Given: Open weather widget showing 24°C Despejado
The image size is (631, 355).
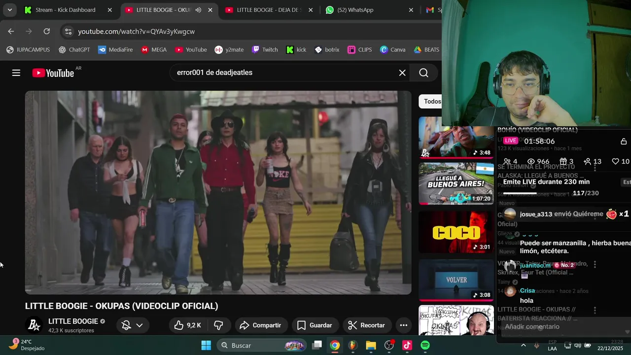Looking at the screenshot, I should point(27,345).
